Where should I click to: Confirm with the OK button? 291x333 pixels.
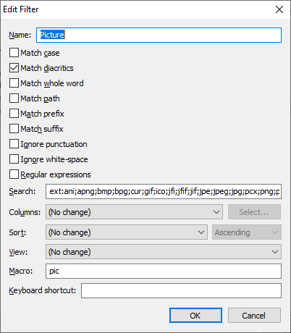195,316
